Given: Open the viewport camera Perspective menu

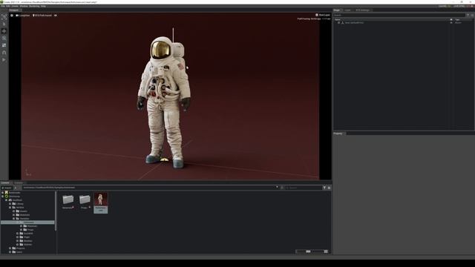Looking at the screenshot, I should (23, 15).
